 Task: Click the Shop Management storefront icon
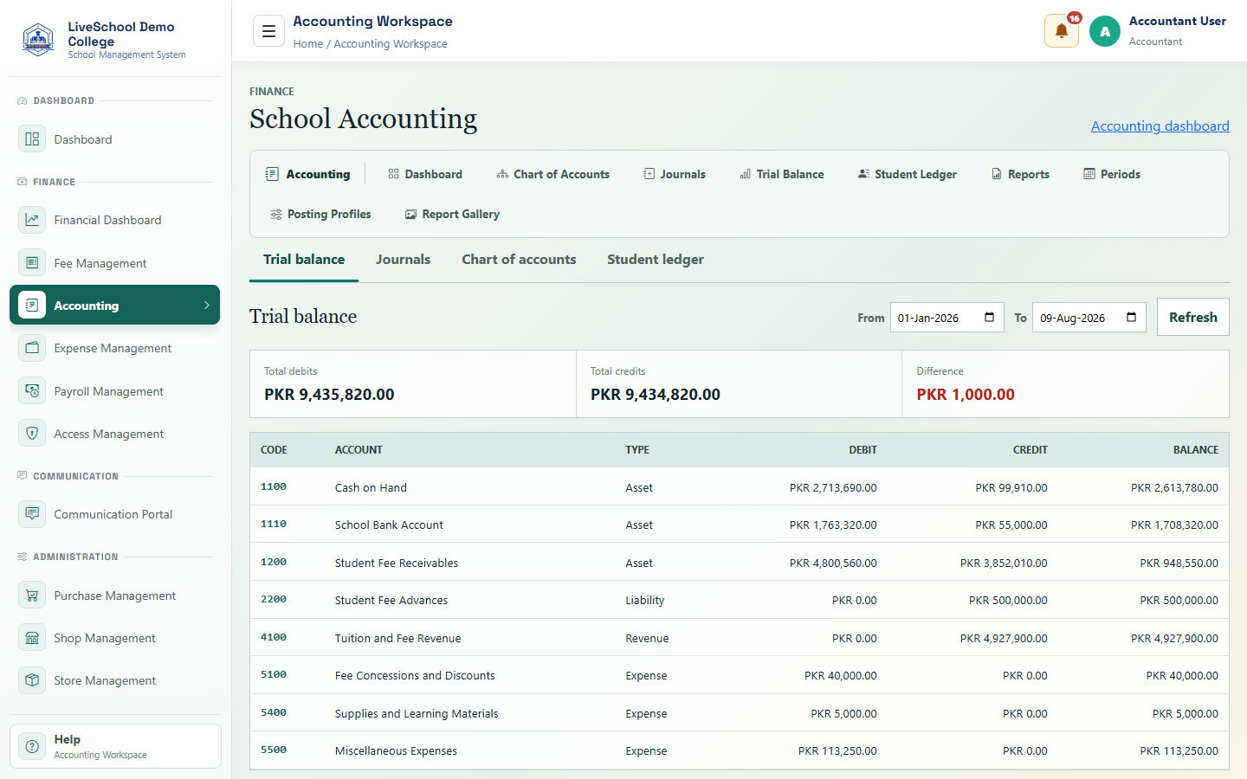[x=32, y=638]
